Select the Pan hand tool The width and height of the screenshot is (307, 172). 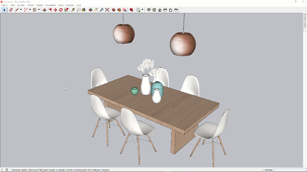pos(96,10)
